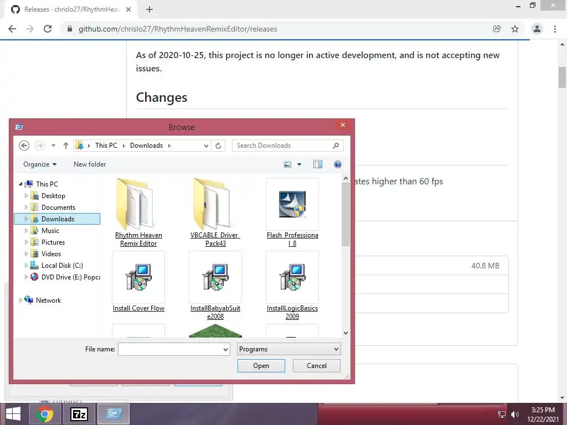Select the VBCABLE_Driver_Pack43 folder
The height and width of the screenshot is (425, 567).
pos(215,212)
